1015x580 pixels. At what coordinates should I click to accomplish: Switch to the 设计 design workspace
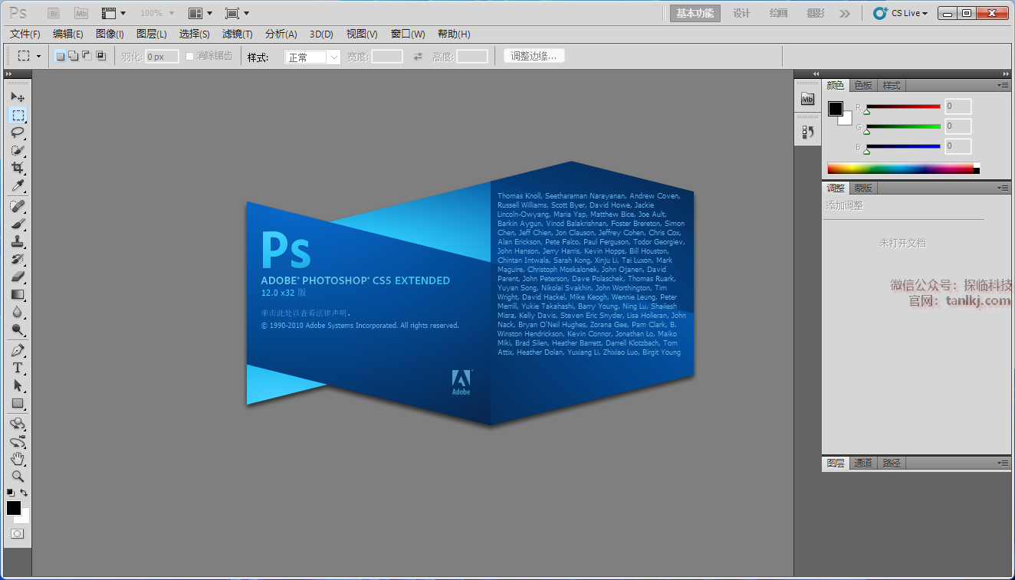coord(741,13)
